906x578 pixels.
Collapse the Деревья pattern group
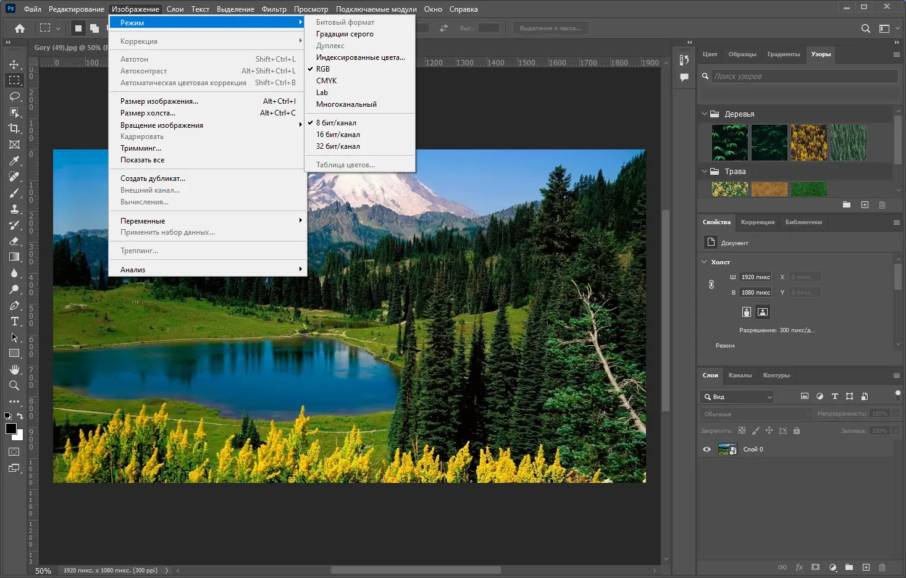tap(705, 114)
